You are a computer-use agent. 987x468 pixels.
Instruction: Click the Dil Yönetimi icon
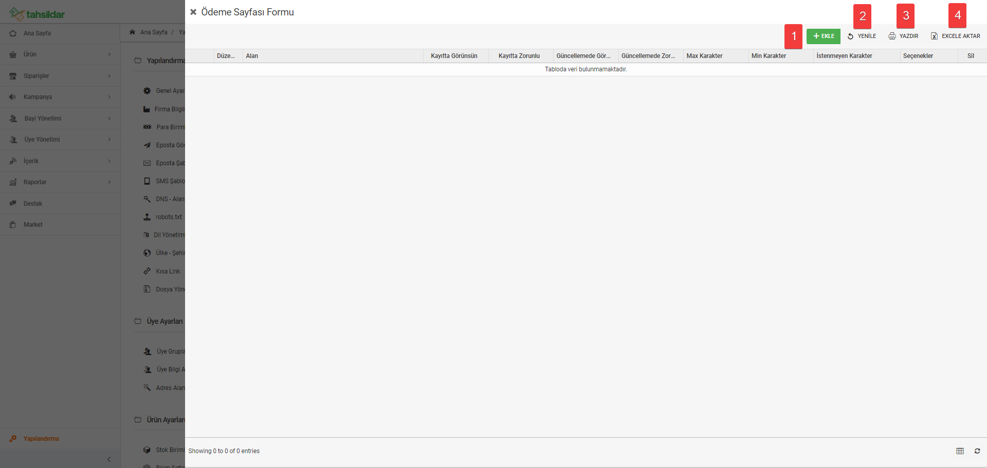pyautogui.click(x=147, y=235)
